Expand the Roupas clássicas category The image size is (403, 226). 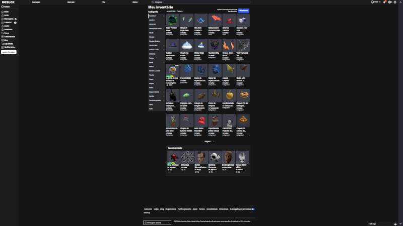[x=156, y=92]
